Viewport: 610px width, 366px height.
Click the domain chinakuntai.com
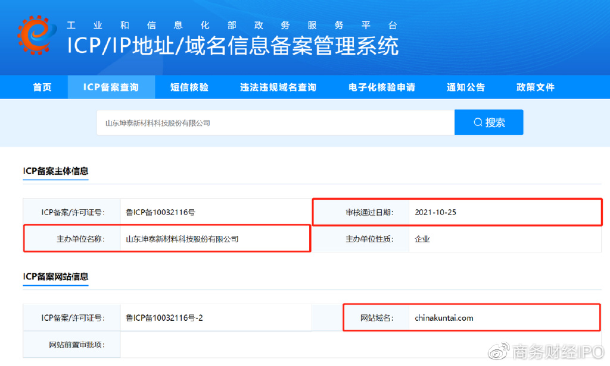(x=443, y=317)
